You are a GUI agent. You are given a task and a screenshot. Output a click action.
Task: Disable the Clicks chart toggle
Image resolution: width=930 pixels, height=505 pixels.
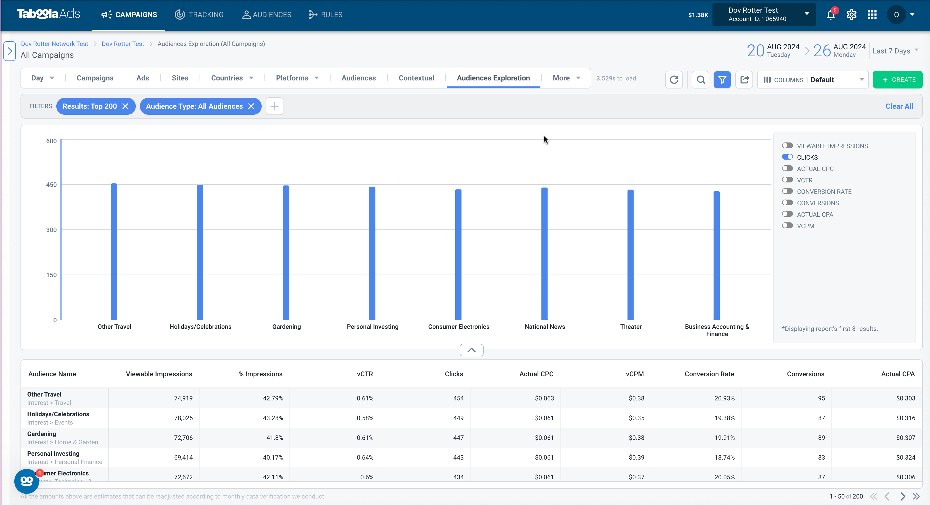(787, 157)
